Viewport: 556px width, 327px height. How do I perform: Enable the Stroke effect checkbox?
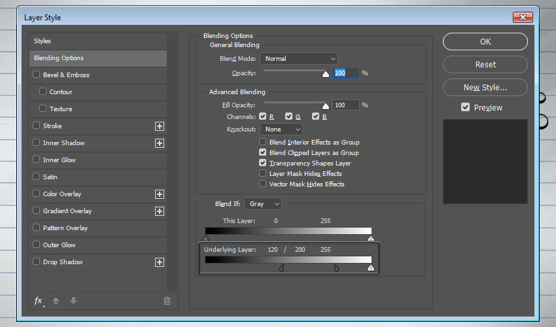(x=36, y=126)
